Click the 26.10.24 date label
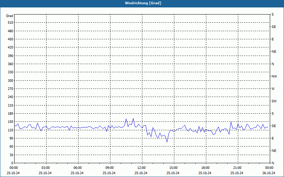 (269, 173)
